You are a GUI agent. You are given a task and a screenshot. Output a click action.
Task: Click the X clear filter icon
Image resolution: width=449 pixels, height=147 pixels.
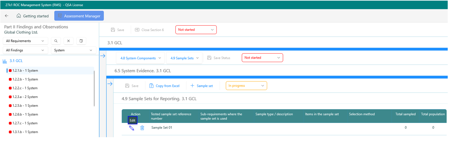click(x=68, y=41)
